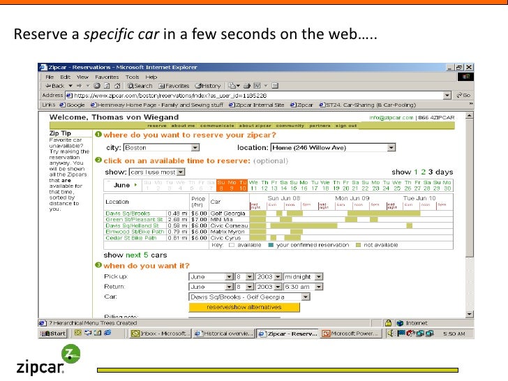Screen dimensions: 508x381
Task: Click the Discuss icon in IE toolbar
Action: tap(275, 86)
